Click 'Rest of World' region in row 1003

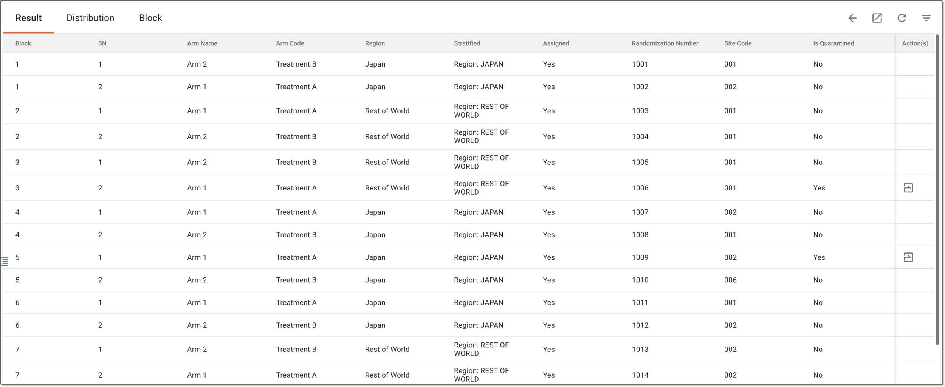click(x=387, y=111)
